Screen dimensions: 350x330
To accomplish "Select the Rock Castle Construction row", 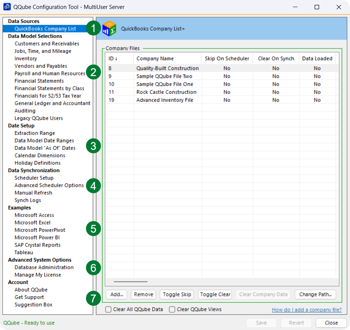I will tap(222, 92).
